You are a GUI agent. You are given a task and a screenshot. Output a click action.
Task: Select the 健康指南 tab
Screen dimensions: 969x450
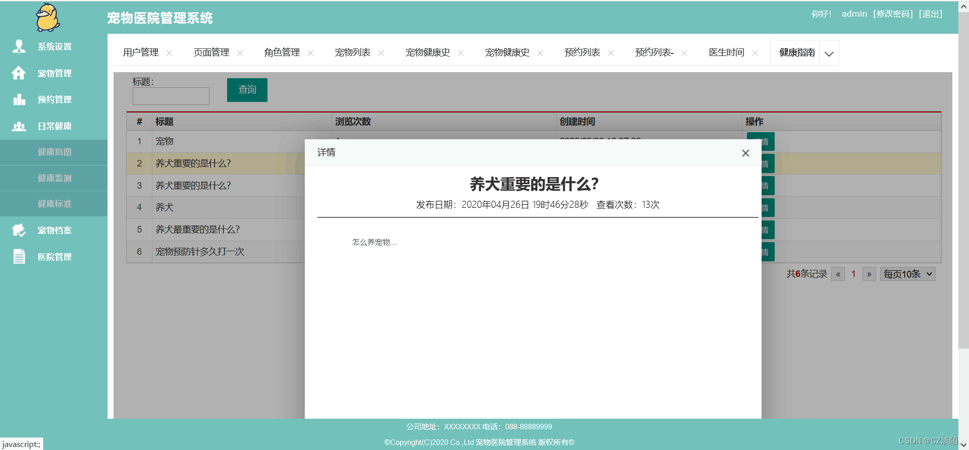pos(797,52)
